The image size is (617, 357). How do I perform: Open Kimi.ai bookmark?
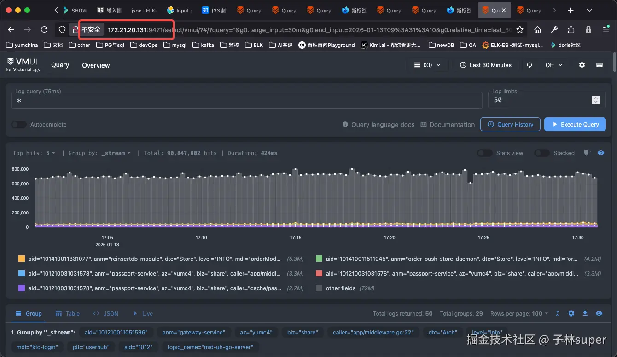coord(391,45)
